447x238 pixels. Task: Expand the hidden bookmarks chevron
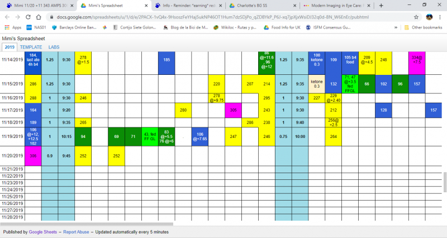pyautogui.click(x=394, y=27)
